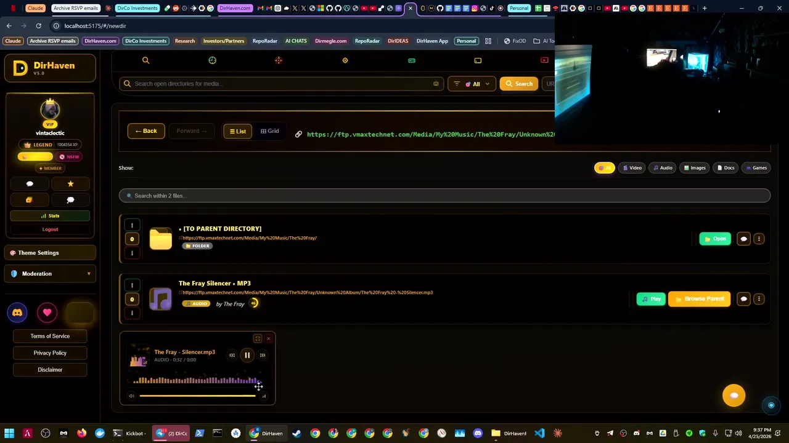Image resolution: width=789 pixels, height=443 pixels.
Task: Click the red crosshair icon in top nav
Action: (x=279, y=60)
